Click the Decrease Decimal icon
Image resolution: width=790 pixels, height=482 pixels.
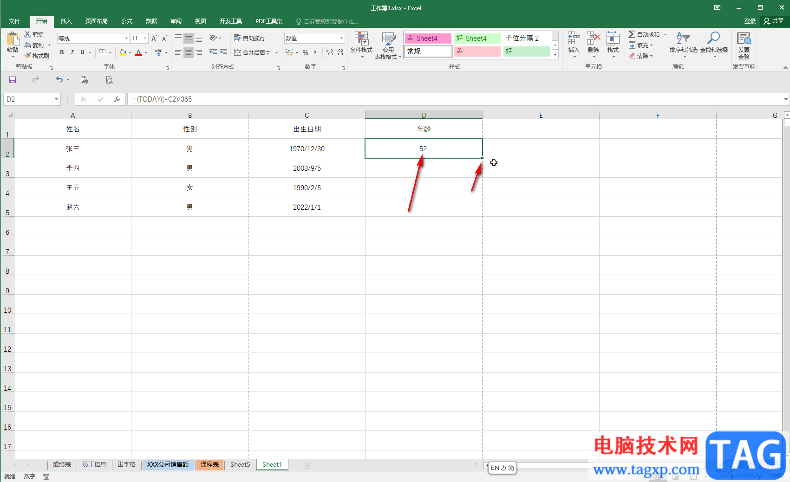click(340, 52)
